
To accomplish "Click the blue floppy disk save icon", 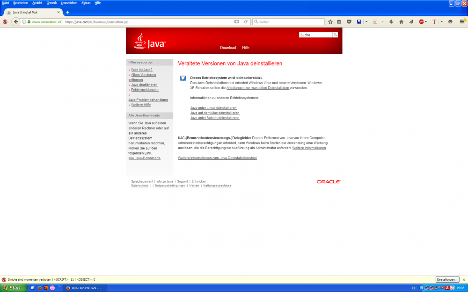I will click(x=359, y=22).
